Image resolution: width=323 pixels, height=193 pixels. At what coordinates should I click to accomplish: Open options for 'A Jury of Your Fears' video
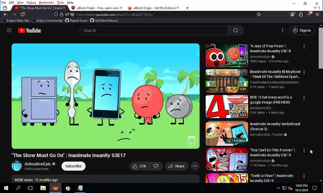tap(304, 46)
